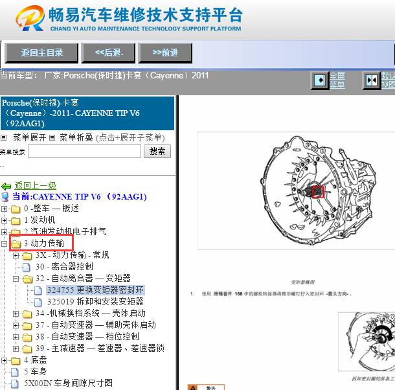Click the 39-主减速器 folder icon
The image size is (395, 390).
point(27,349)
